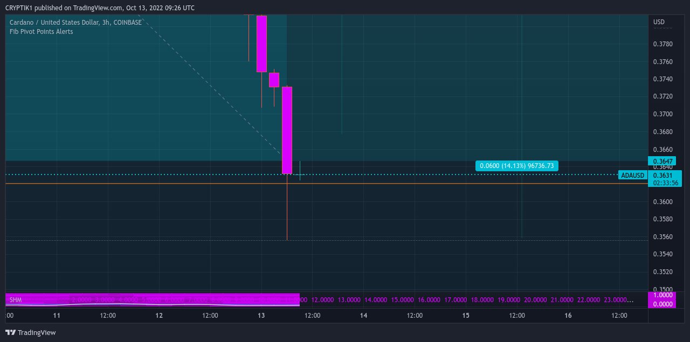This screenshot has height=342, width=690.
Task: Click the day 13 label on the time axis
Action: click(x=261, y=316)
